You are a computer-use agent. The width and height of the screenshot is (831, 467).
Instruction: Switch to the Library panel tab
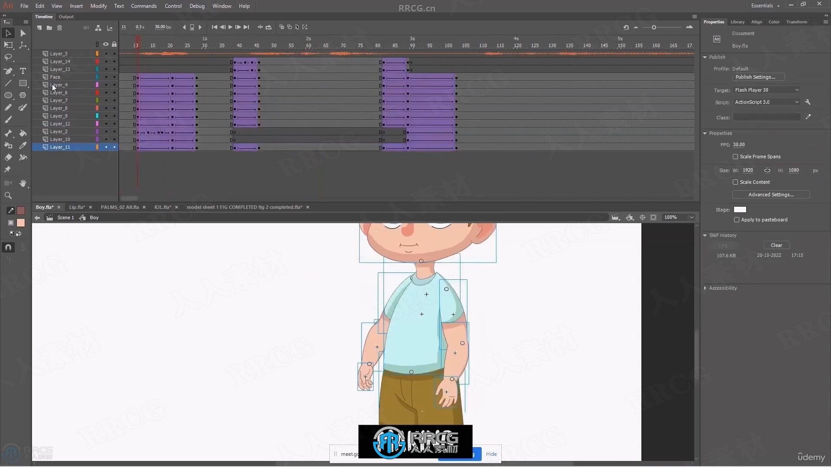738,22
